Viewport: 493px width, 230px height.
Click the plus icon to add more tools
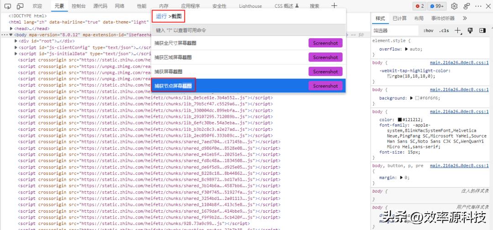pos(334,5)
